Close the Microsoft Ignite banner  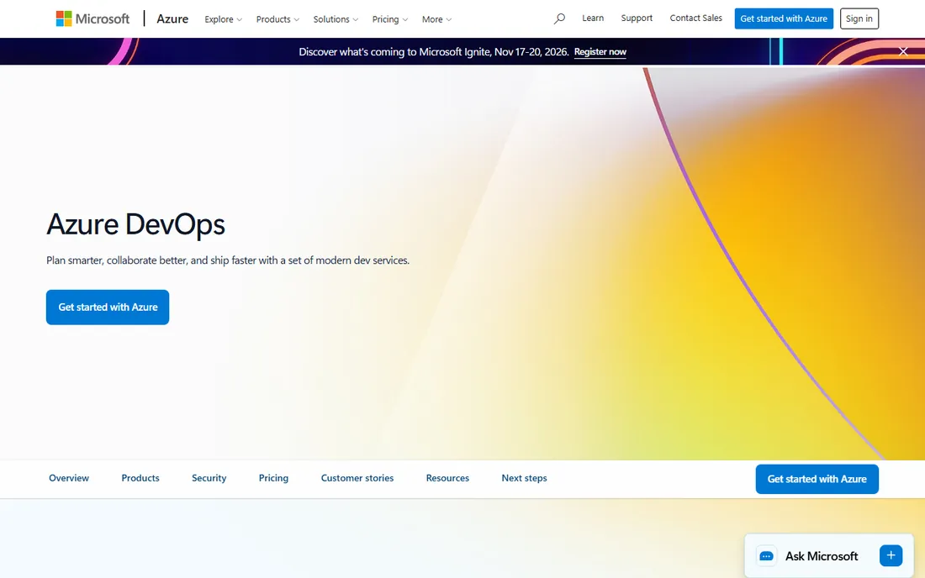(903, 51)
